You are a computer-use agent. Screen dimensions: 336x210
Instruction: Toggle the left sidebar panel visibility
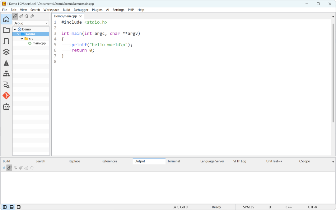[5, 207]
